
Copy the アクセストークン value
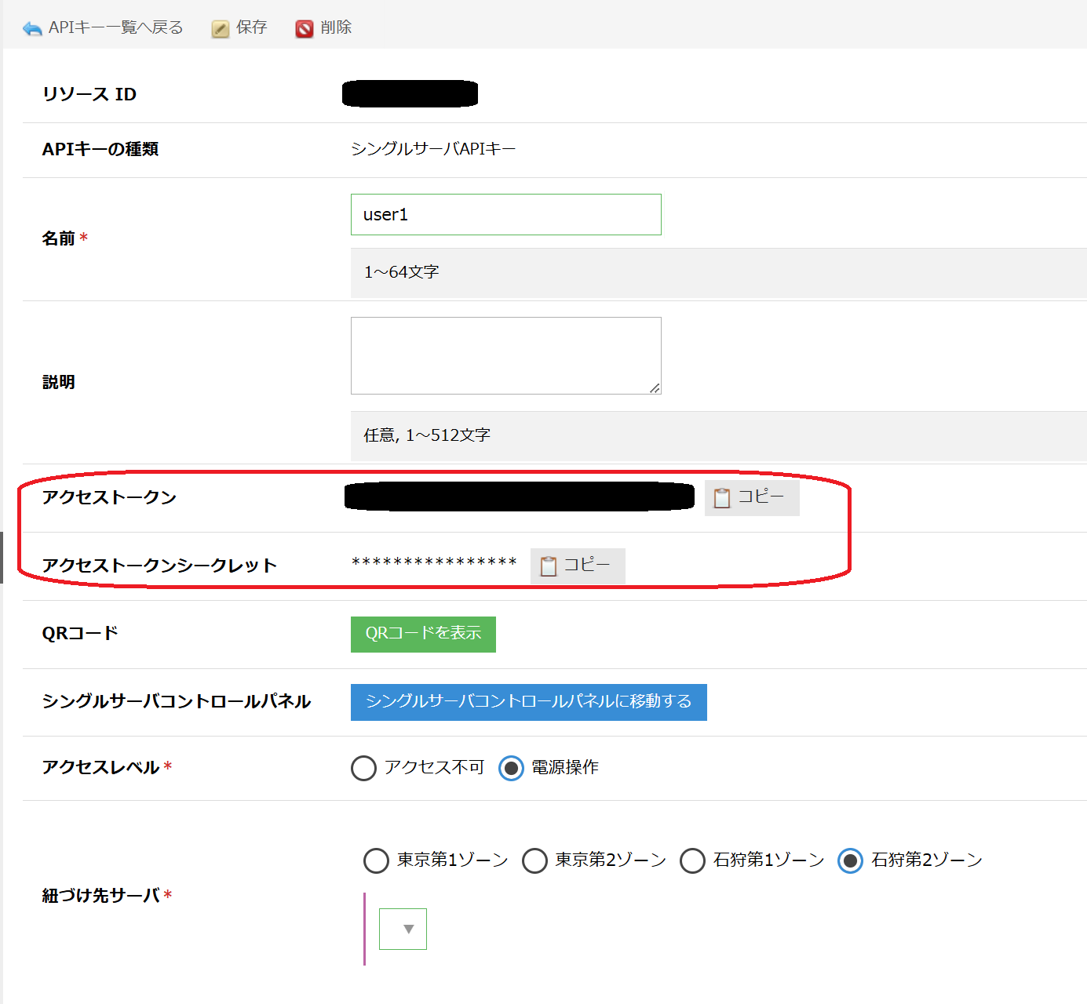752,497
